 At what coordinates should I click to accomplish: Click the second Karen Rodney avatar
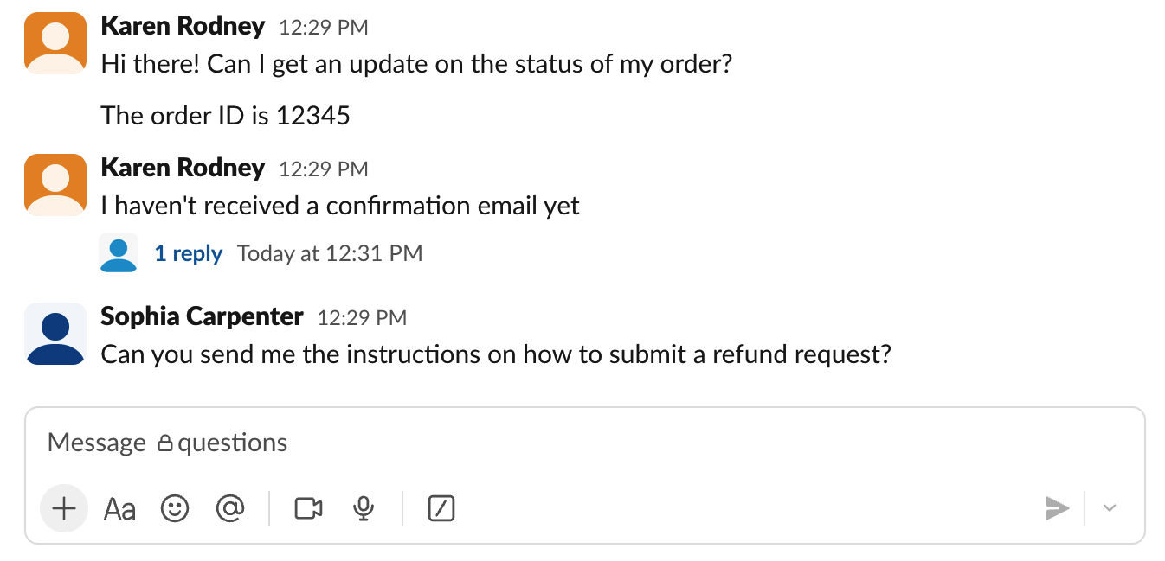click(x=55, y=184)
